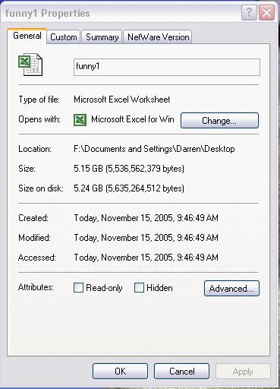
Task: Click the Excel icon beside Opens with
Action: pyautogui.click(x=80, y=120)
